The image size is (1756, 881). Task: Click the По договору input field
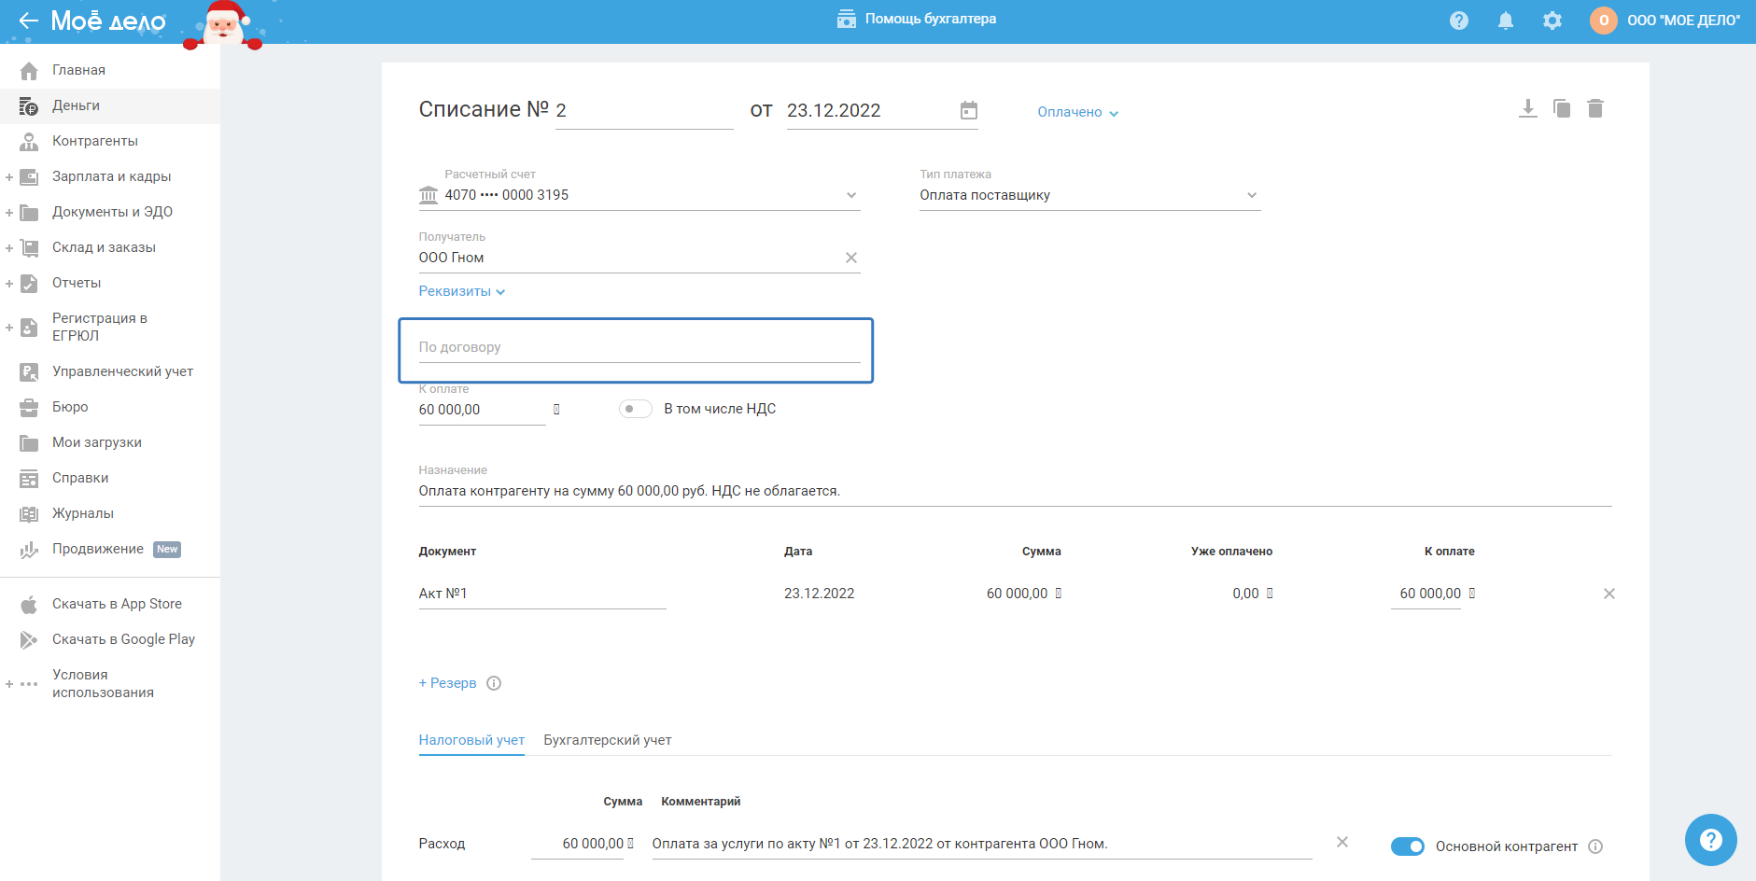639,348
